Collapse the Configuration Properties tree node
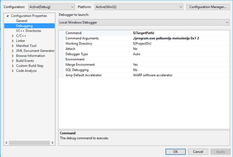Screen dimensions: 233x157 (x=8, y=16)
